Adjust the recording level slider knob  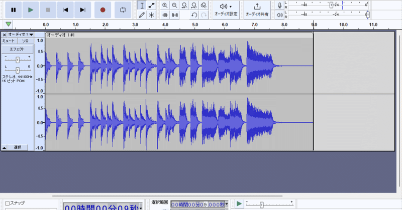pyautogui.click(x=331, y=5)
